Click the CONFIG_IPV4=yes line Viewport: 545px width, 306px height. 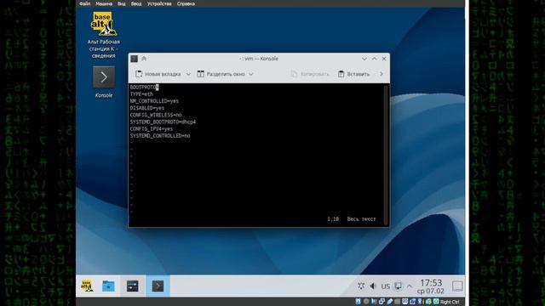(x=152, y=128)
